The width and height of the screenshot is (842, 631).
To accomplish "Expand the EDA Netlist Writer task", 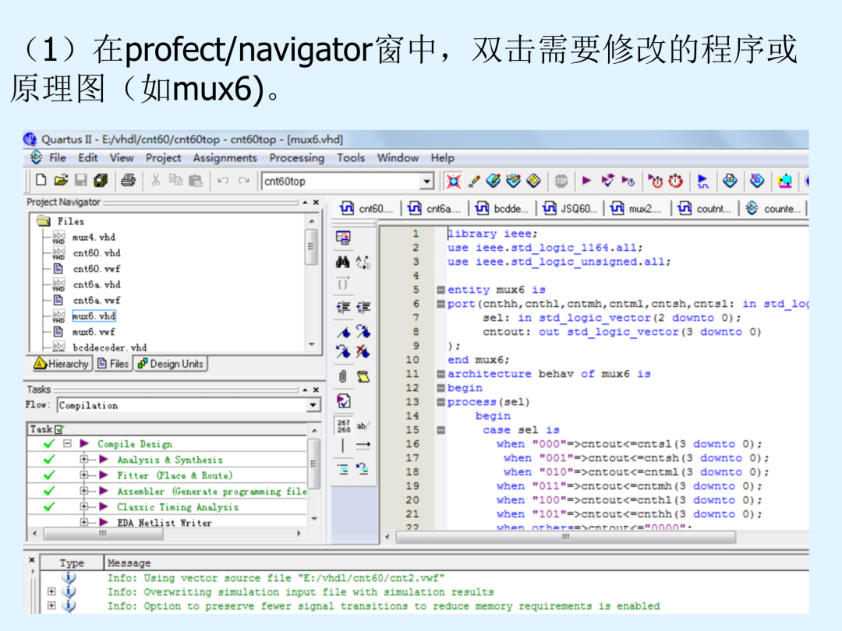I will [83, 521].
